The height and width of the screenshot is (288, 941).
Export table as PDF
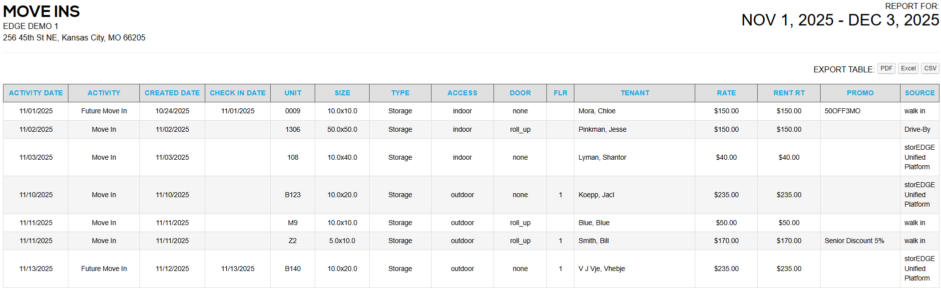(x=886, y=69)
